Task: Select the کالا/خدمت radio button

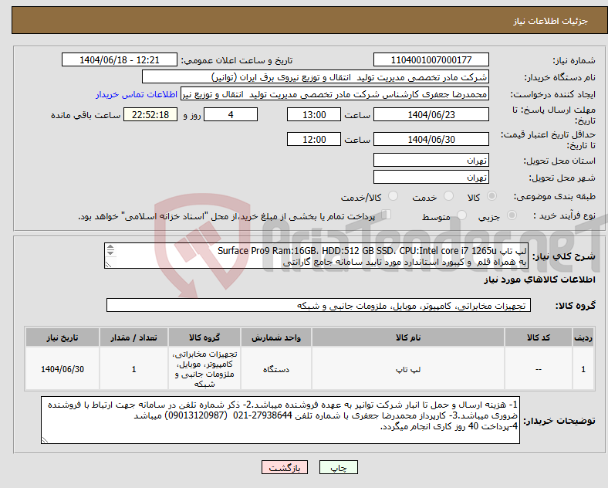Action: 394,196
